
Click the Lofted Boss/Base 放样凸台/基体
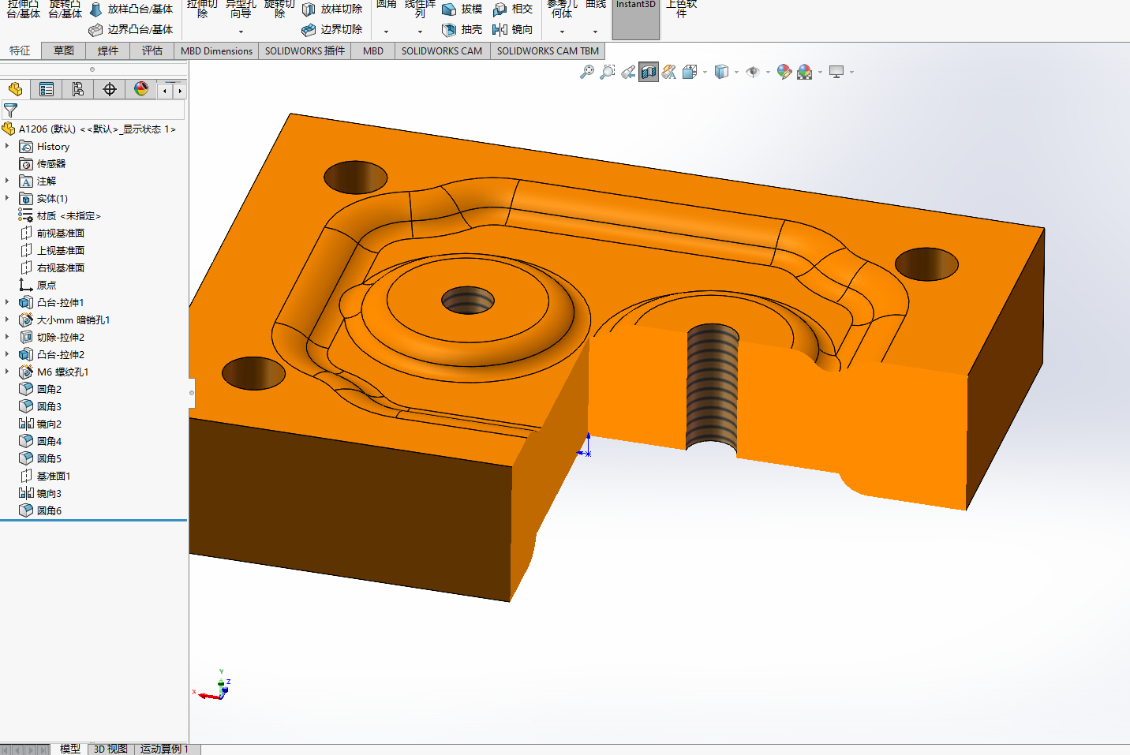131,9
